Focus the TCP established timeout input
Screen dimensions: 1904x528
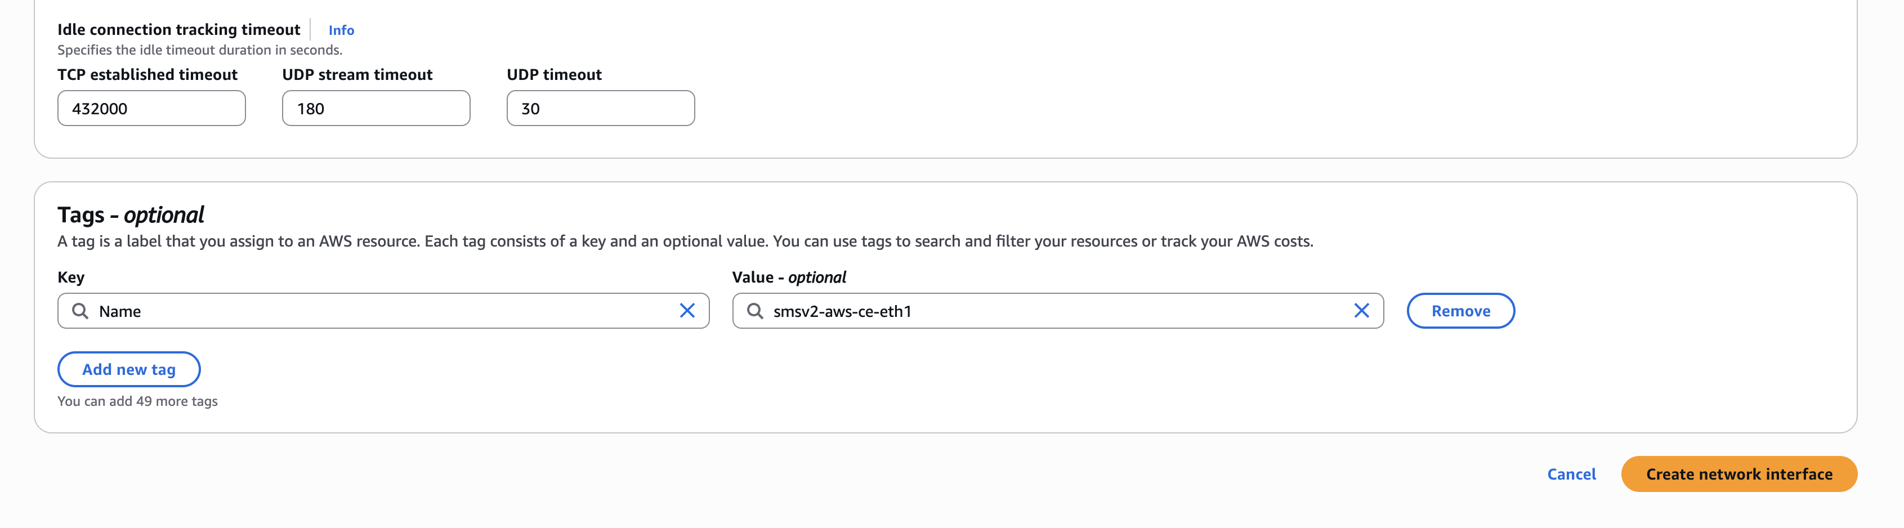point(151,108)
